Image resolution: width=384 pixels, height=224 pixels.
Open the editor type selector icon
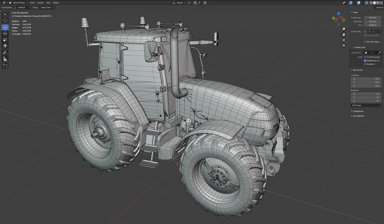click(x=4, y=3)
